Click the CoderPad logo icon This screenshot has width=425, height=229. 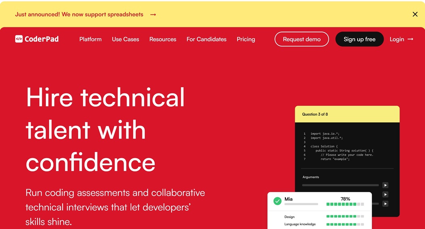coord(19,39)
